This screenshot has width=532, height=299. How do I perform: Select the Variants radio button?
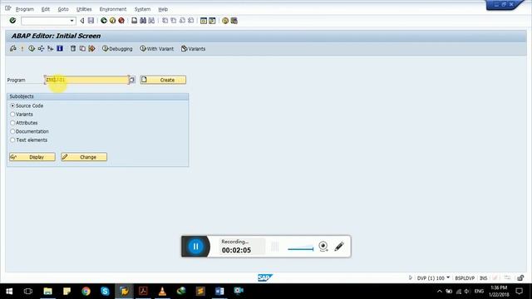pyautogui.click(x=12, y=115)
